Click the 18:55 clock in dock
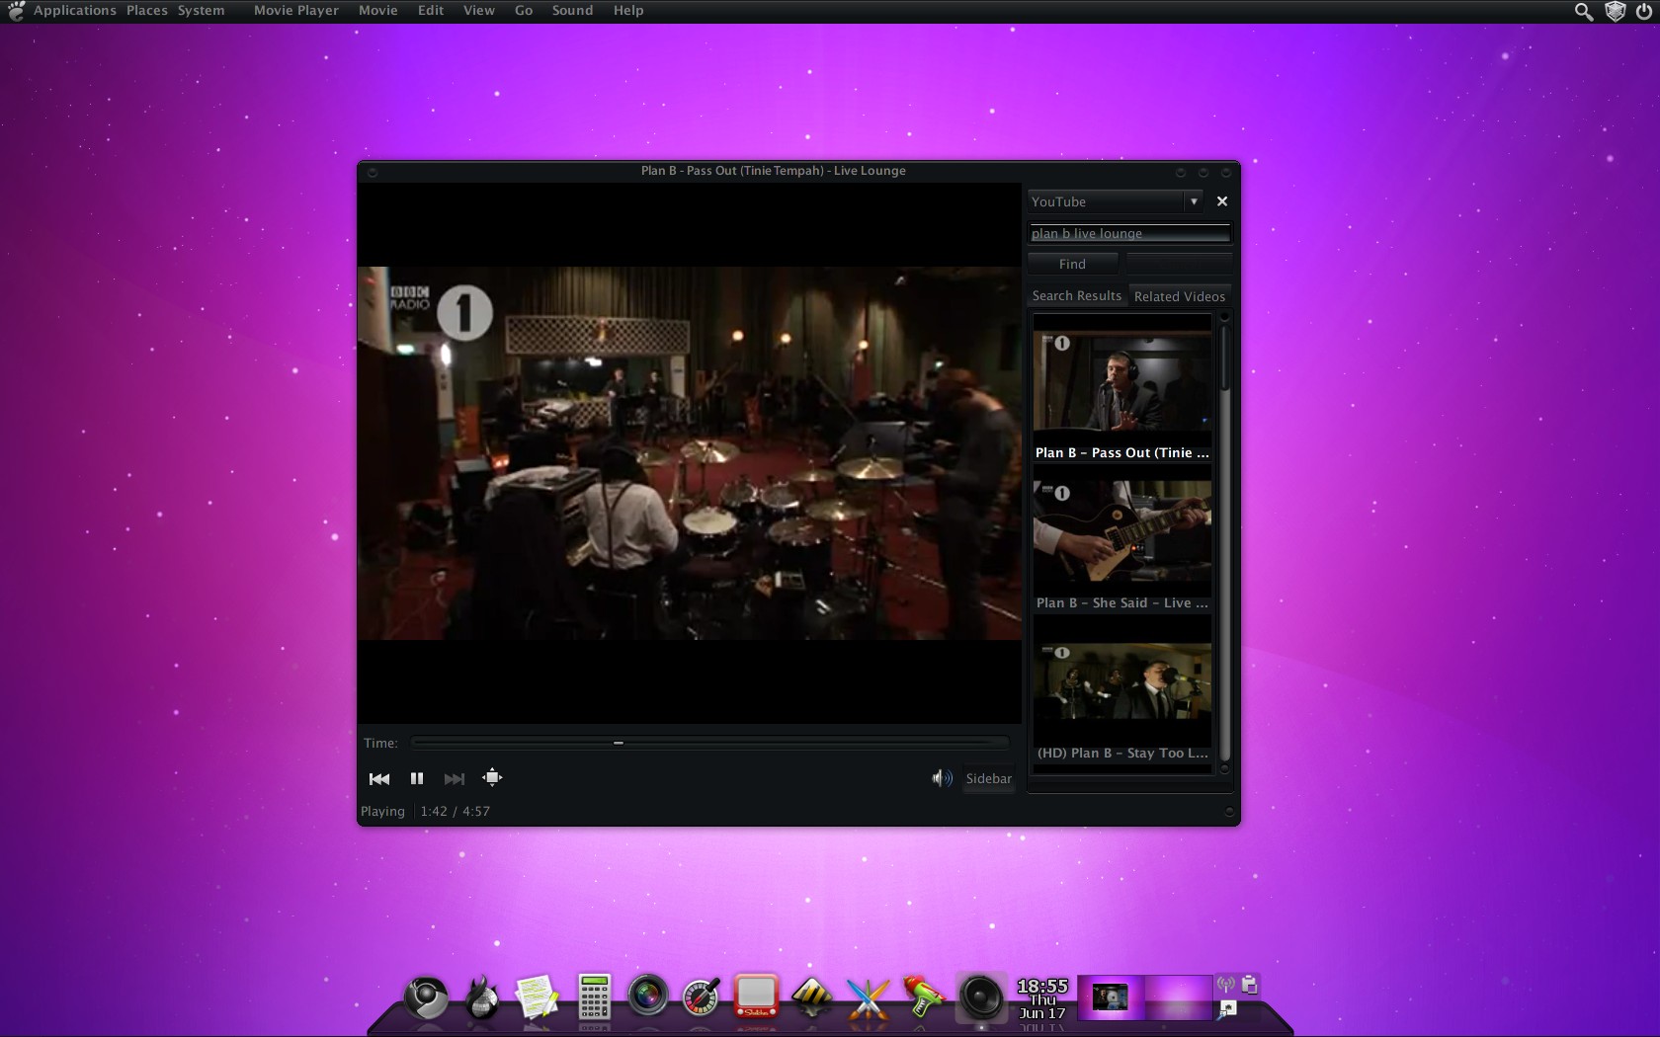This screenshot has height=1037, width=1660. tap(1042, 998)
